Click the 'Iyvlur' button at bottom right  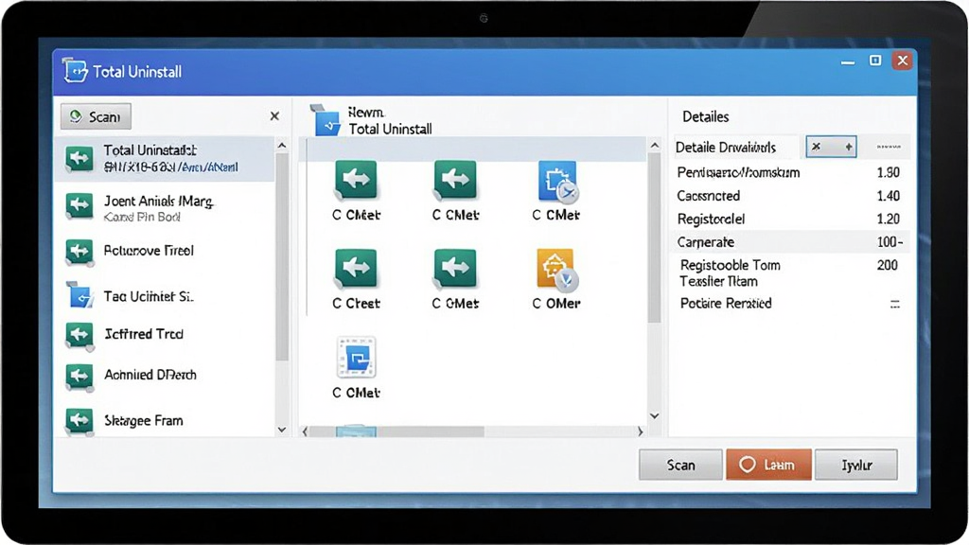[x=856, y=465]
